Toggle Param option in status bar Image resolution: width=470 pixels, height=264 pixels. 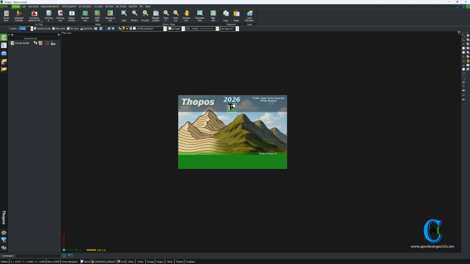click(179, 261)
